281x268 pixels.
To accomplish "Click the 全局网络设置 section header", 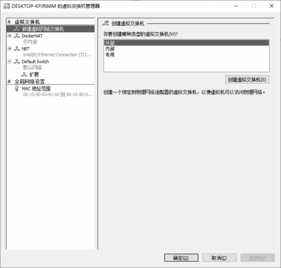I will 30,81.
